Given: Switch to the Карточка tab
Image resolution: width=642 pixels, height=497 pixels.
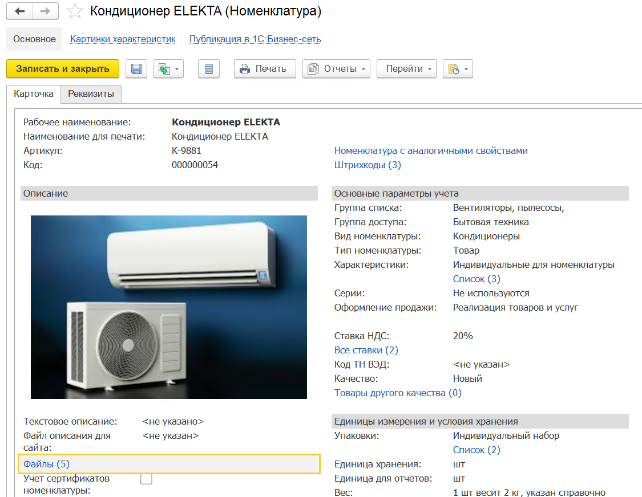Looking at the screenshot, I should click(x=34, y=93).
